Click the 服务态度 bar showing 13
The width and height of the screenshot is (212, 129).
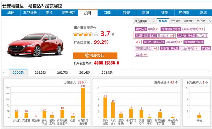point(105,108)
